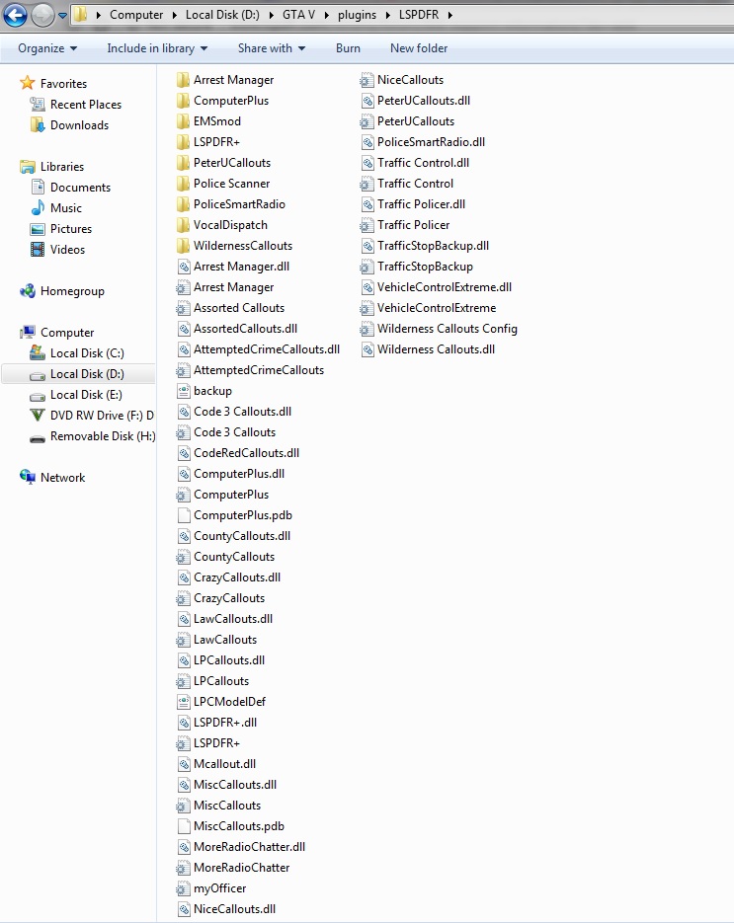The height and width of the screenshot is (923, 734).
Task: Click Local Disk (D:) in the breadcrumb
Action: [222, 15]
